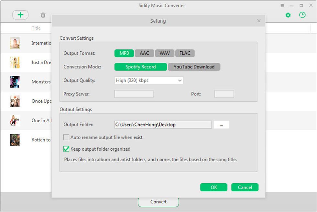Select WAV output format
This screenshot has height=212, width=317.
[x=165, y=53]
